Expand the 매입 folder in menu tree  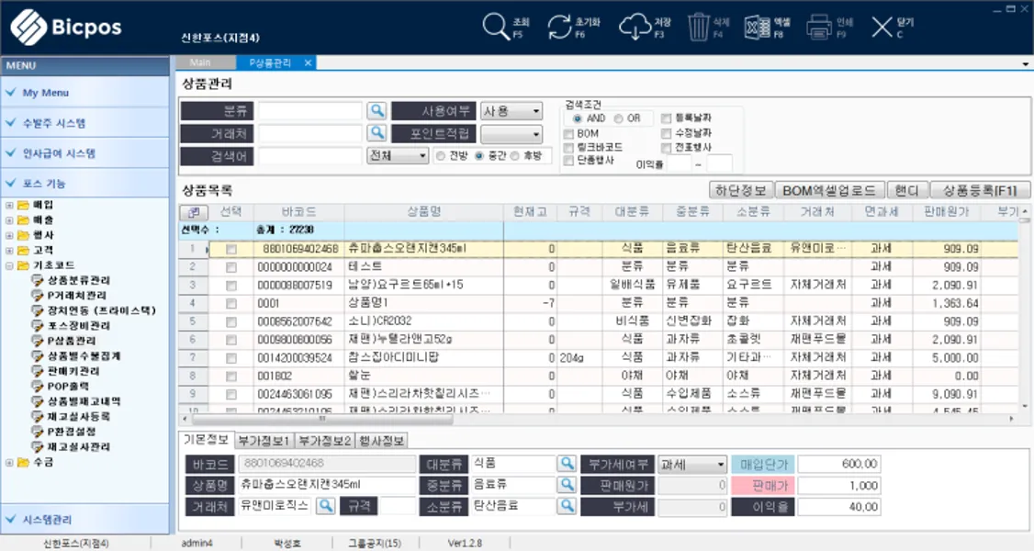point(9,205)
